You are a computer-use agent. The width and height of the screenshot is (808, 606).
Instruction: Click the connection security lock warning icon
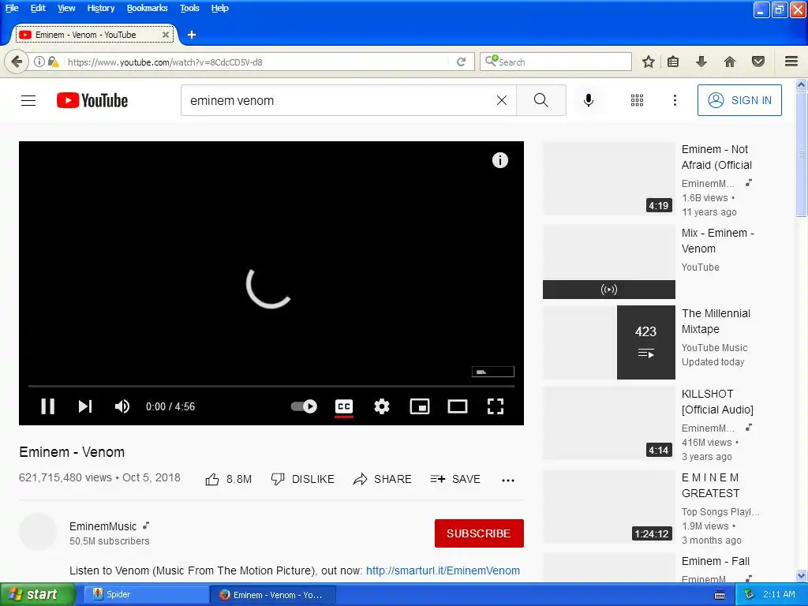click(x=53, y=62)
